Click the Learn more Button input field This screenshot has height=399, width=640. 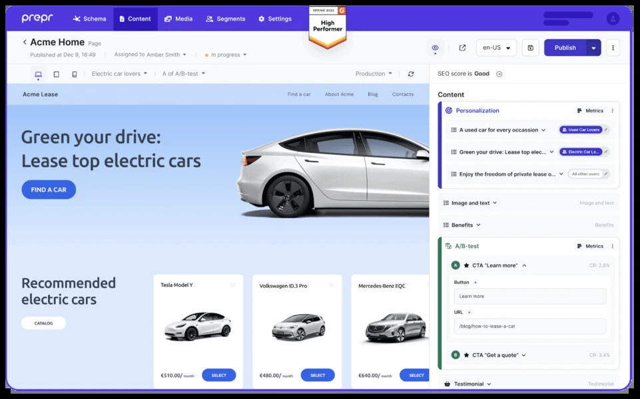[530, 297]
